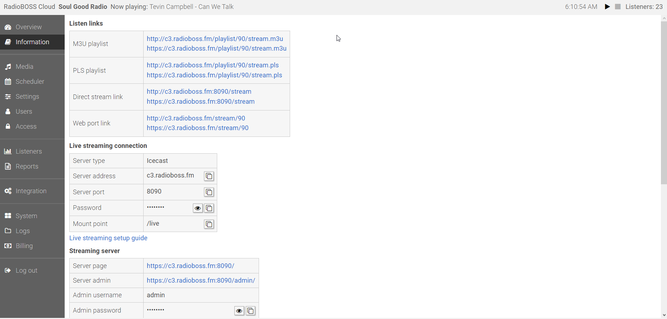The height and width of the screenshot is (319, 667).
Task: Click the Users person icon
Action: [x=8, y=112]
